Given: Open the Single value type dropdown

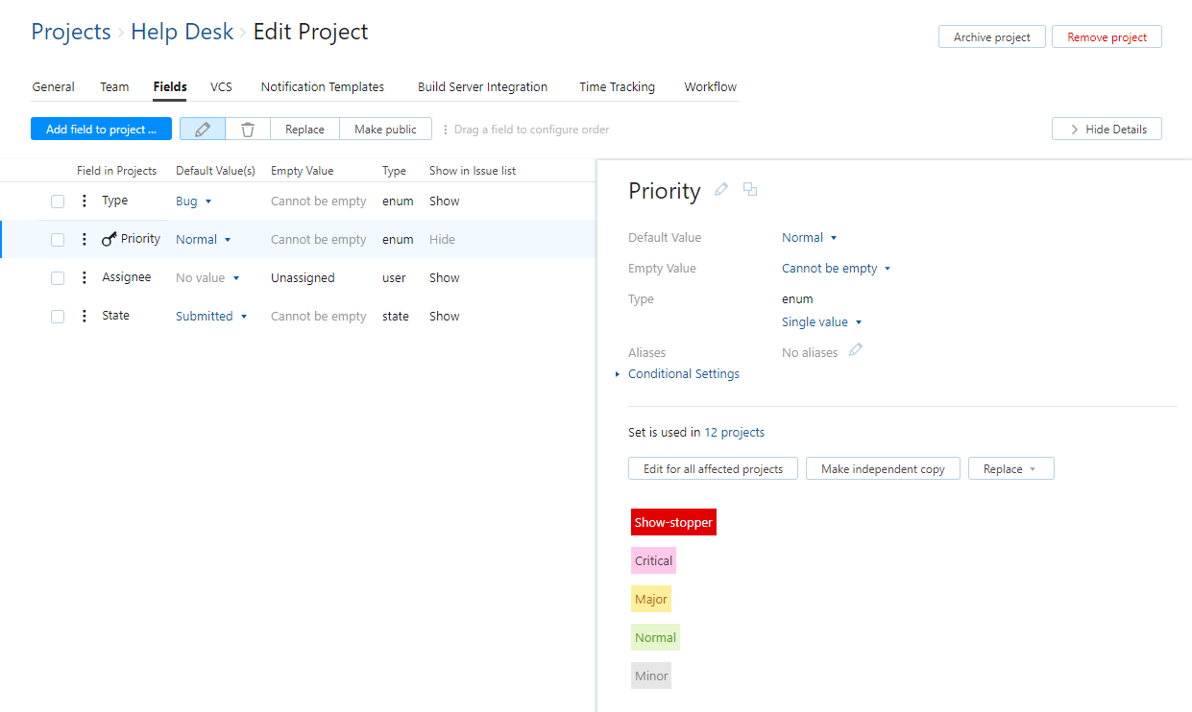Looking at the screenshot, I should [x=821, y=322].
